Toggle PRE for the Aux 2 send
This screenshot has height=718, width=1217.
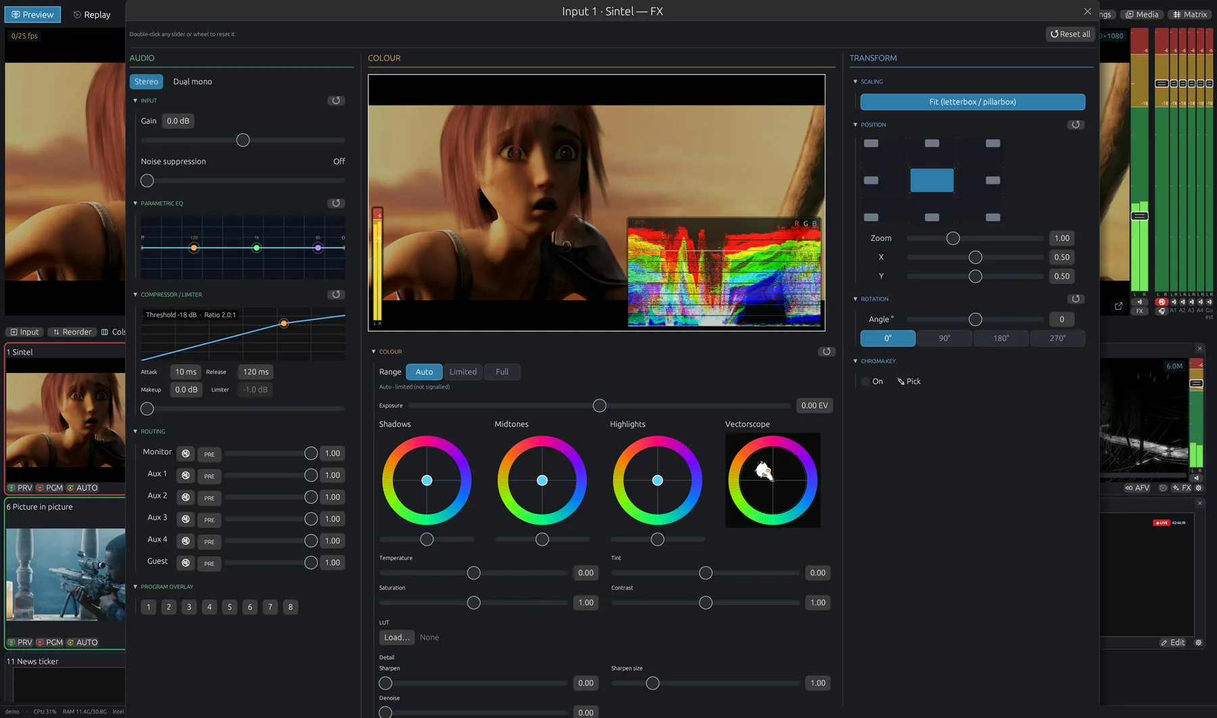click(210, 498)
